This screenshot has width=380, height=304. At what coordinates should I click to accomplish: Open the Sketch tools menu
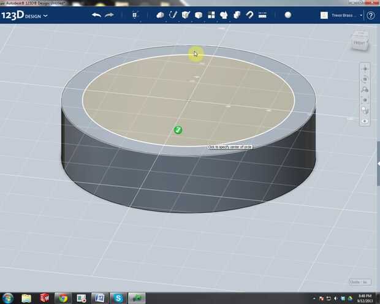173,15
